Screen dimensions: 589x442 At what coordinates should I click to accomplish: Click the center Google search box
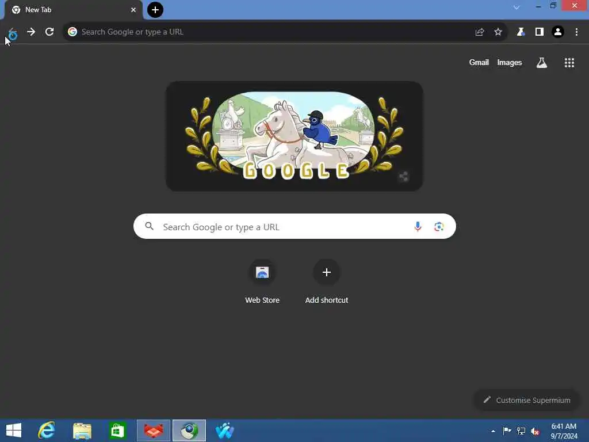point(294,227)
